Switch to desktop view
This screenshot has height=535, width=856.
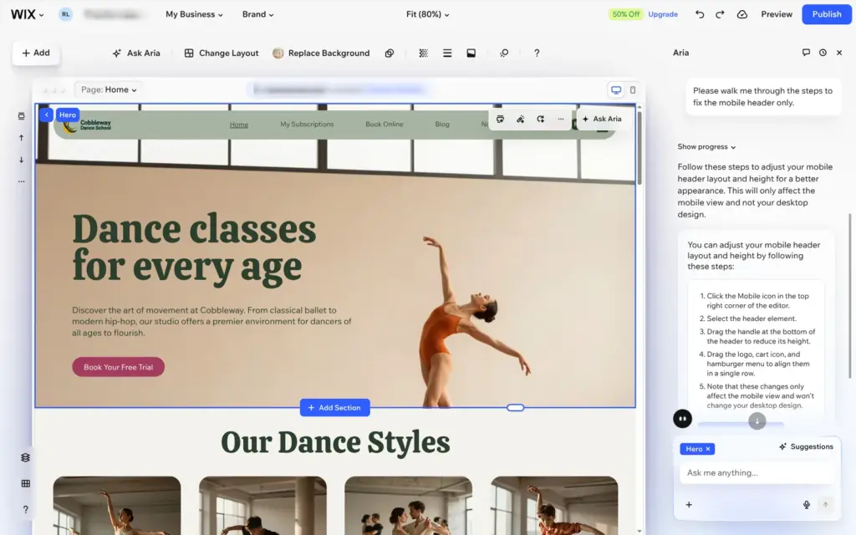[616, 90]
